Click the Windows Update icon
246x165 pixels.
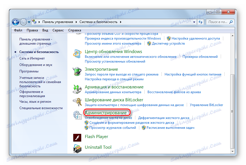click(77, 54)
